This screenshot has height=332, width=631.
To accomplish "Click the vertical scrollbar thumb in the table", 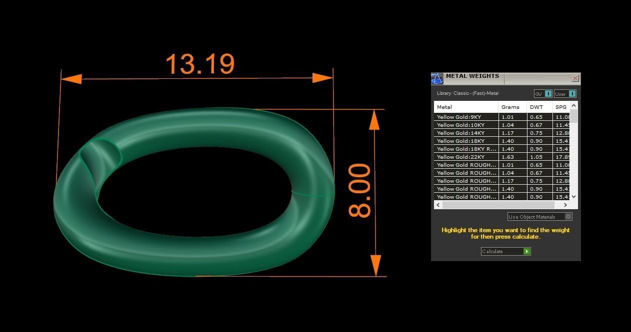I will 573,116.
